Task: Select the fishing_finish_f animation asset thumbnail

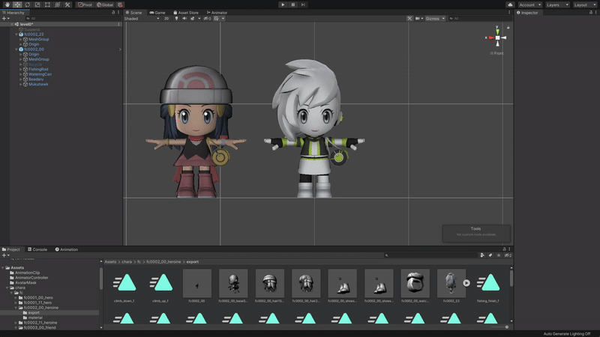Action: point(489,284)
